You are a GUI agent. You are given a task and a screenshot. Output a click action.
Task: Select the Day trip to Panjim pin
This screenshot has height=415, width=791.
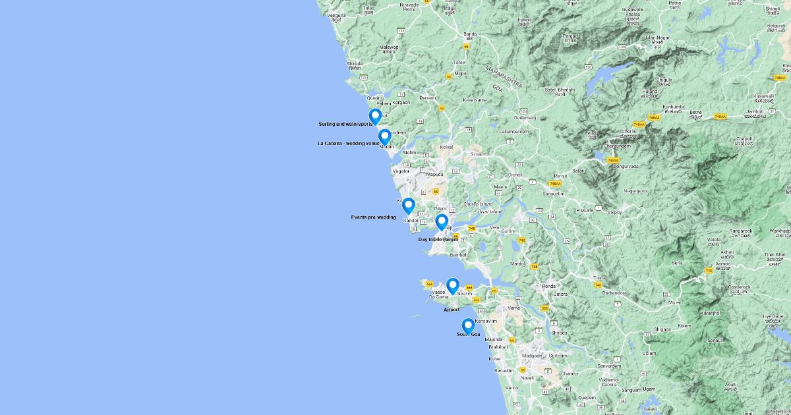[442, 222]
